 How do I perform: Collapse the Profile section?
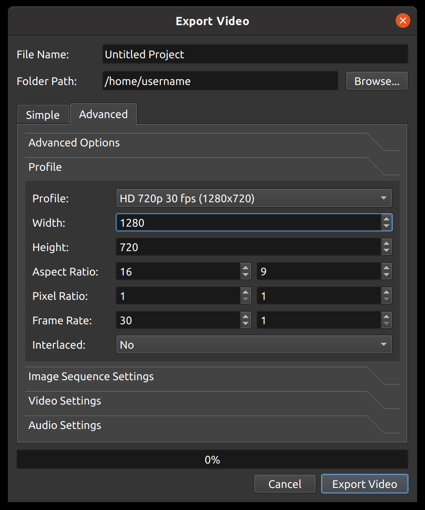[x=45, y=167]
